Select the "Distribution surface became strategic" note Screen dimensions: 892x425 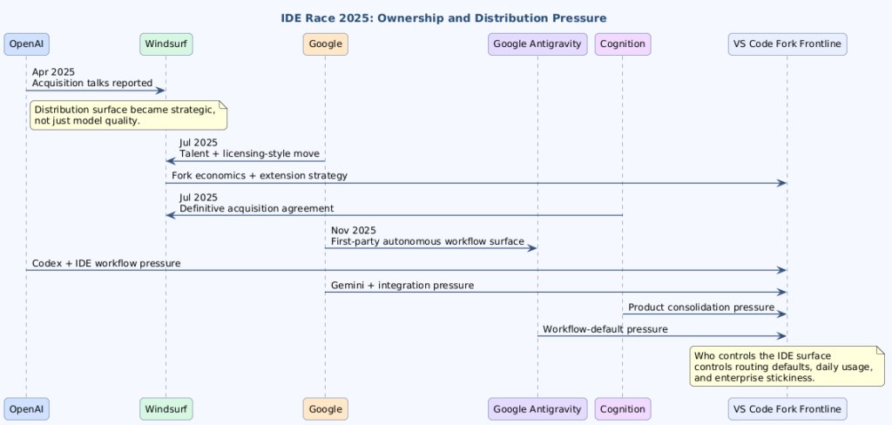click(x=128, y=115)
